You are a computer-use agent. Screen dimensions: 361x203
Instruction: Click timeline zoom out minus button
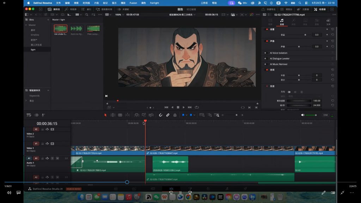tap(223, 115)
